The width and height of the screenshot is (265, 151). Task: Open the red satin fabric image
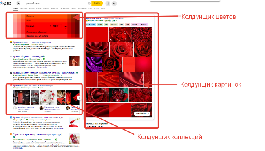click(131, 80)
